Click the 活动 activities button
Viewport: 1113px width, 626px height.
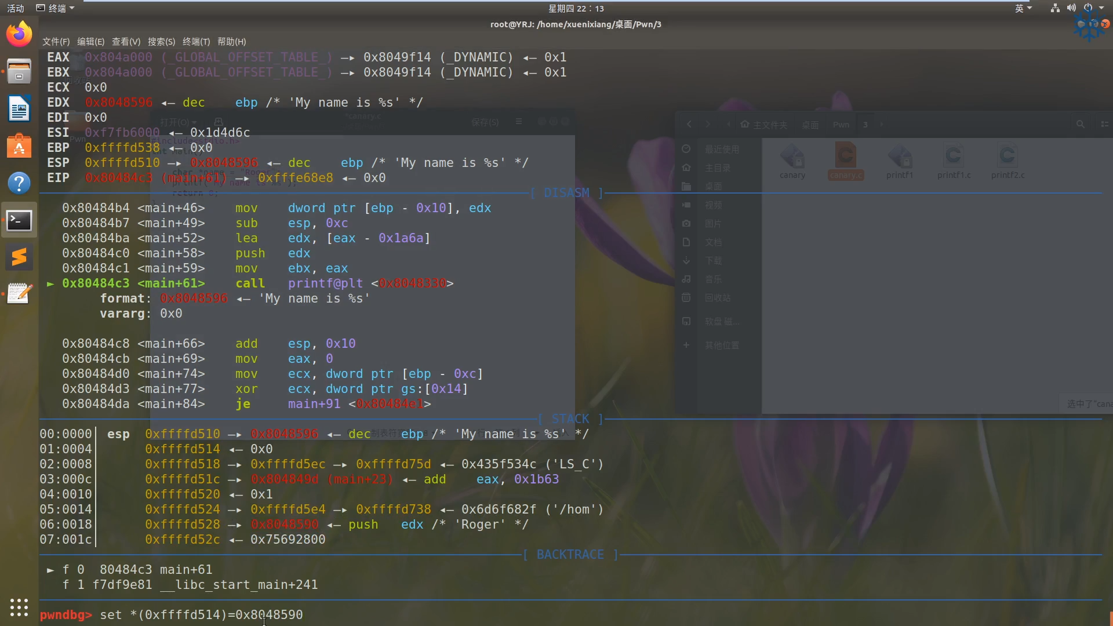(x=16, y=8)
